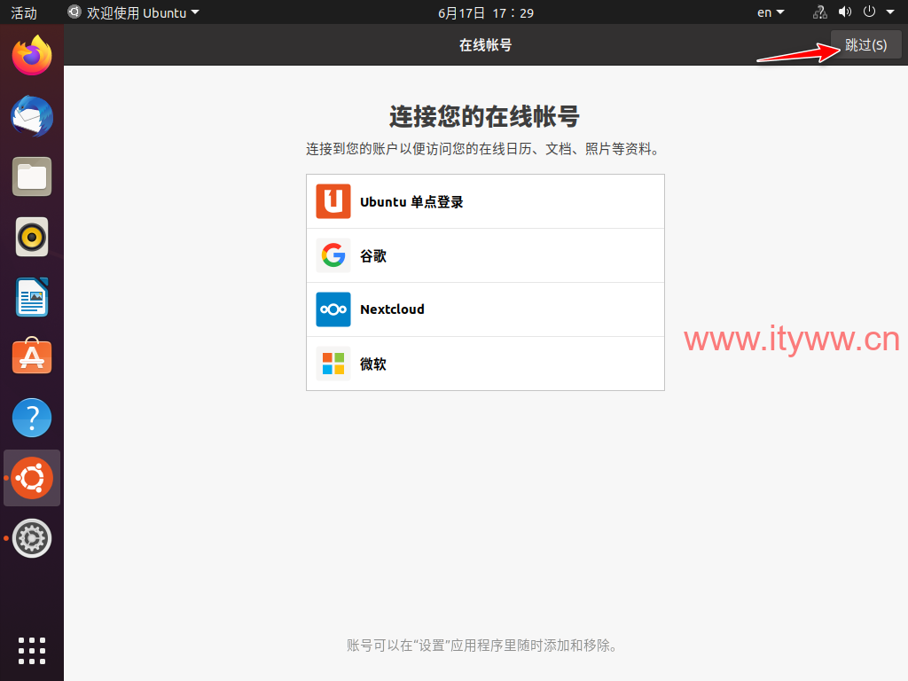Skip with the 跳过(S) button
Viewport: 908px width, 681px height.
tap(865, 44)
